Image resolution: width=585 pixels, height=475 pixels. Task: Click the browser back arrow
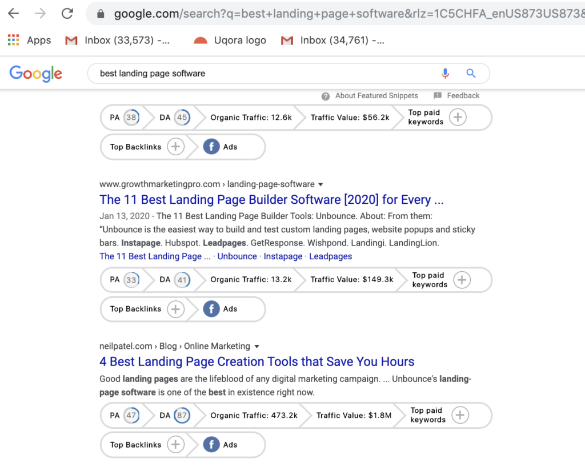coord(14,14)
